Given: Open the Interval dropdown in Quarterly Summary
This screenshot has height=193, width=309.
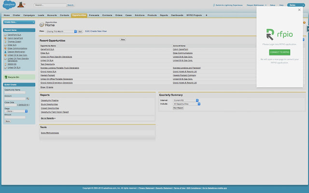Looking at the screenshot, I should pos(185,100).
